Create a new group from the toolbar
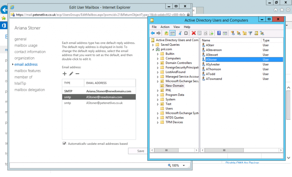 (x=238, y=33)
